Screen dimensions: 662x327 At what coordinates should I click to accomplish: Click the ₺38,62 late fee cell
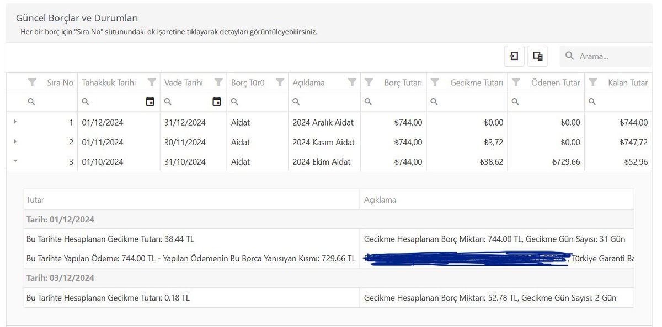[x=467, y=162]
